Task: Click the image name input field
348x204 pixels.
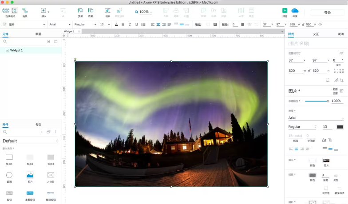Action: 315,43
